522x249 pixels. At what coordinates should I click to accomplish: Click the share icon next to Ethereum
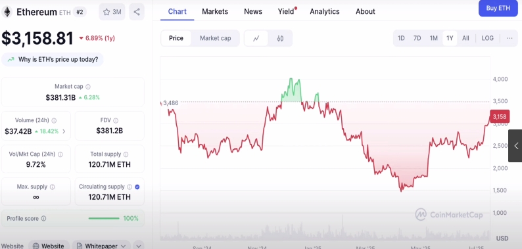[137, 12]
